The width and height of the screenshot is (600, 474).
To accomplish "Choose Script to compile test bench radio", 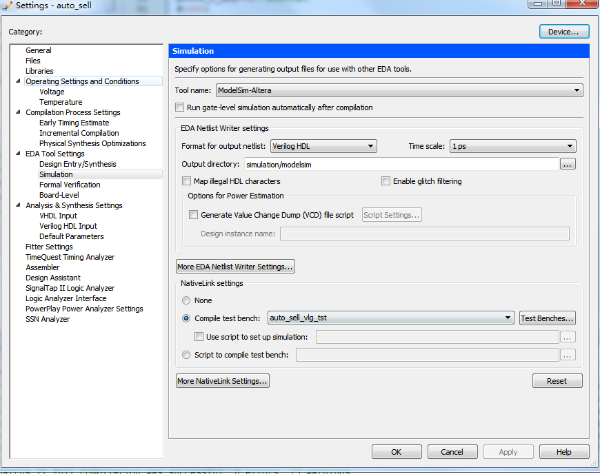I will click(x=186, y=355).
